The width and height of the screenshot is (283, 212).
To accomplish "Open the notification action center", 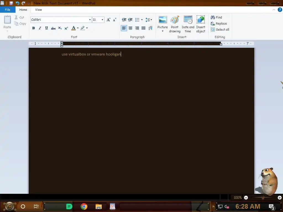I will pos(272,207).
